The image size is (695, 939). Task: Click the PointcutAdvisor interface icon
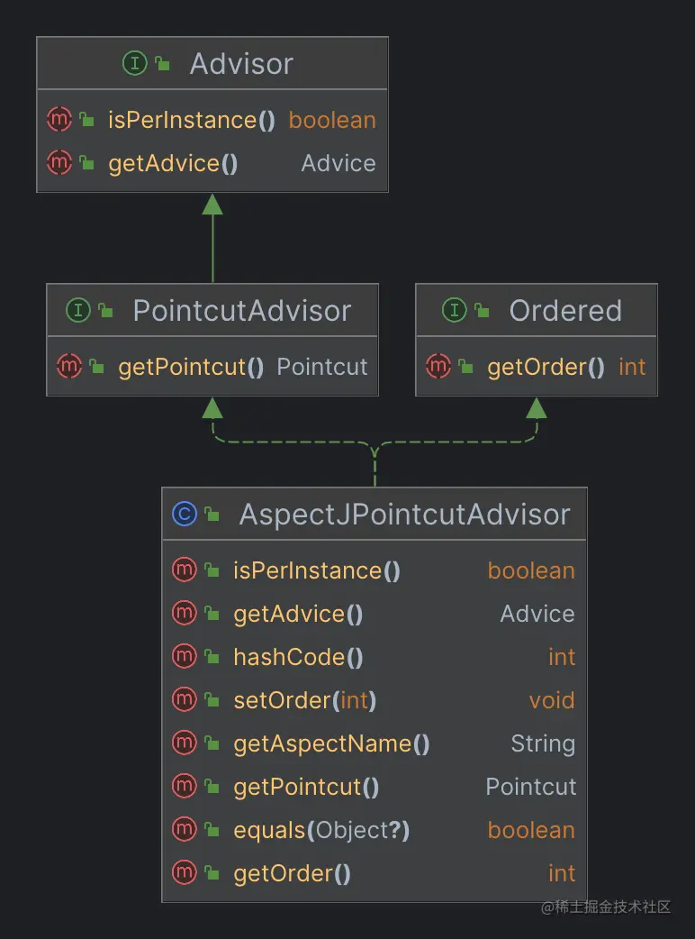(x=78, y=311)
